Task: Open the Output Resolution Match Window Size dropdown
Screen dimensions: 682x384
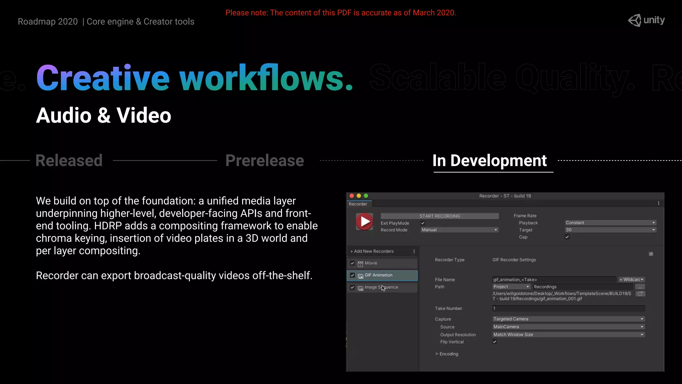Action: pos(569,335)
